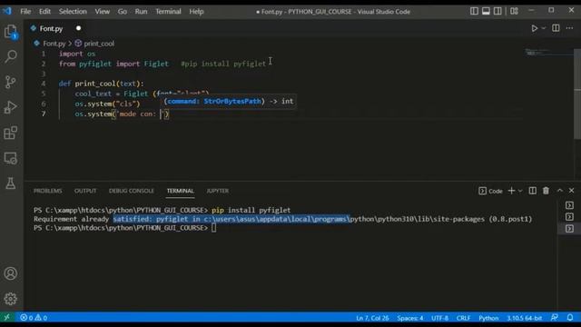581x327 pixels.
Task: Click the 'pip install pyfiglet' terminal command text
Action: pyautogui.click(x=251, y=210)
